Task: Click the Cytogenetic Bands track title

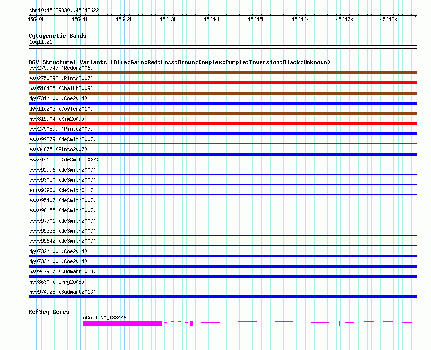Action: coord(58,36)
